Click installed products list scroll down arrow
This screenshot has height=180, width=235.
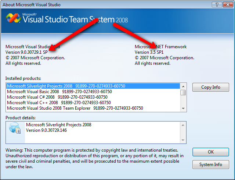pyautogui.click(x=183, y=108)
